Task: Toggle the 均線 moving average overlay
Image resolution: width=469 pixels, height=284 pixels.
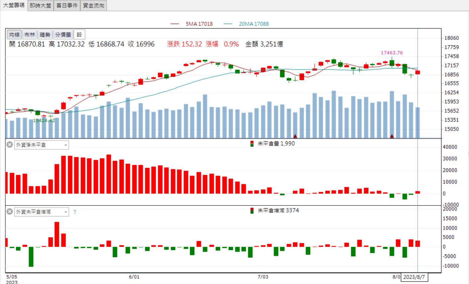Action: coord(14,35)
